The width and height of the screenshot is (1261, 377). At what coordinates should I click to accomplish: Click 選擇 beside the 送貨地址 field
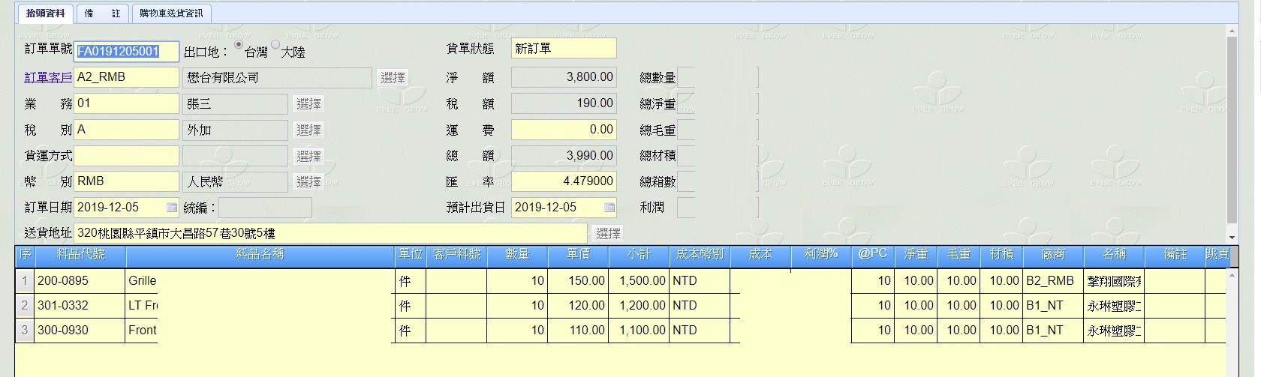click(608, 234)
